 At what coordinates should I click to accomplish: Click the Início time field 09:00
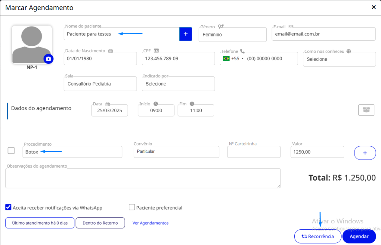click(x=156, y=110)
